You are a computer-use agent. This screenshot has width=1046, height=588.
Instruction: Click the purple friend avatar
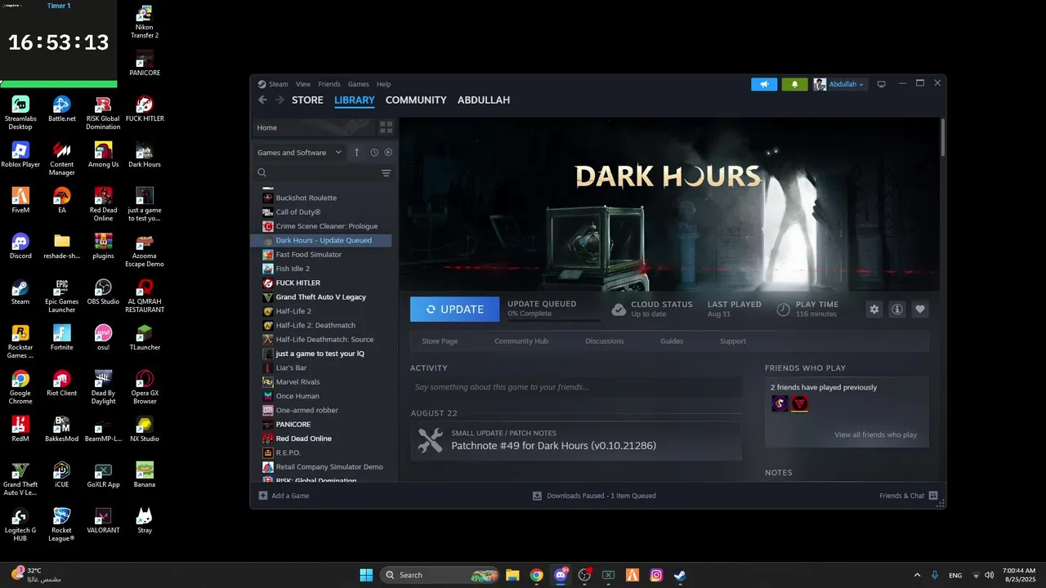coord(780,403)
